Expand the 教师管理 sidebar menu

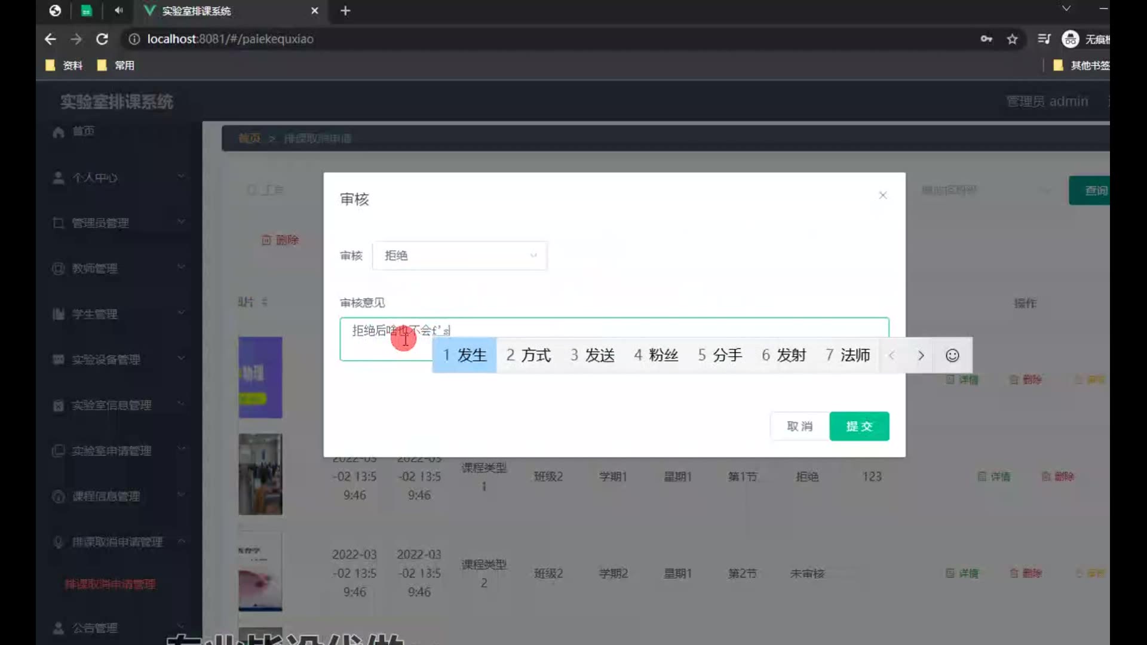click(119, 268)
